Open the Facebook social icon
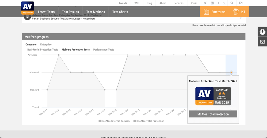This screenshot has width=267, height=138. 218,3
